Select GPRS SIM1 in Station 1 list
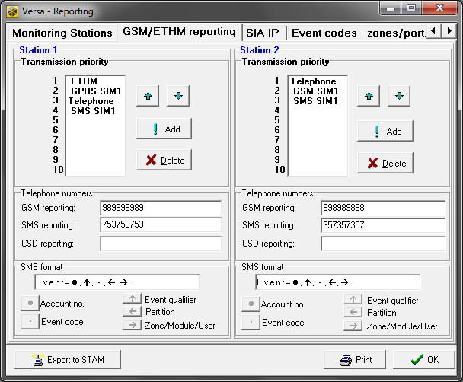This screenshot has height=382, width=463. [96, 91]
